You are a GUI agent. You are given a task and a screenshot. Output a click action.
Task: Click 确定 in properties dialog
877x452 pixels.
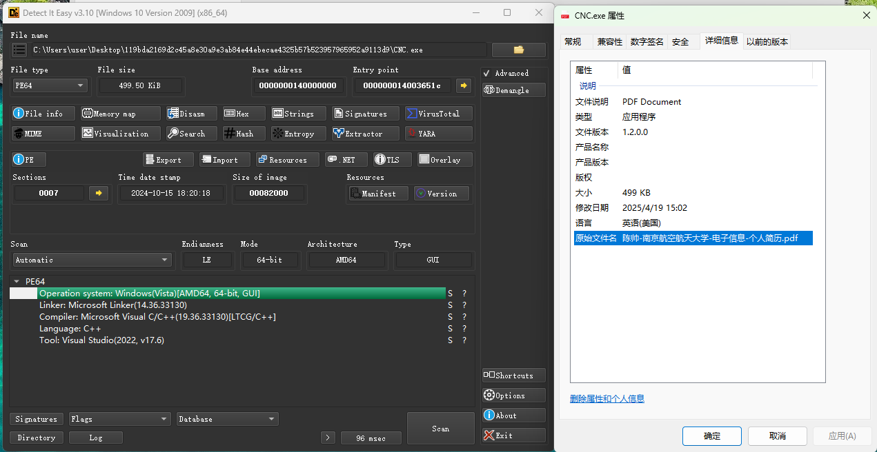pos(712,435)
